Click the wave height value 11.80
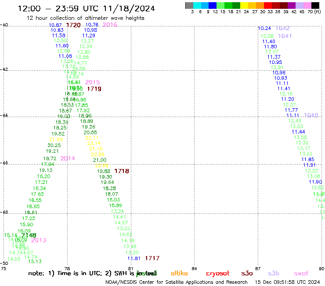The image size is (325, 286). pyautogui.click(x=270, y=47)
